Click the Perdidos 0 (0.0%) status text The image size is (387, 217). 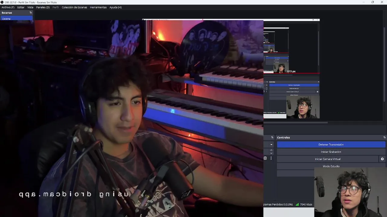(282, 204)
